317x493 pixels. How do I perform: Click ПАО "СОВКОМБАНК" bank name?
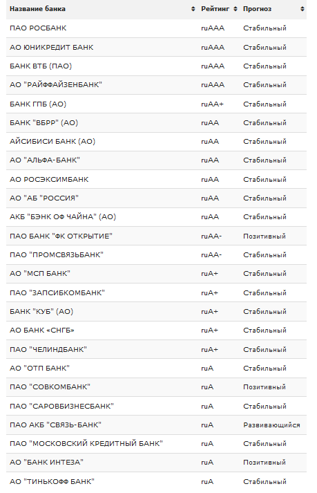tap(50, 387)
